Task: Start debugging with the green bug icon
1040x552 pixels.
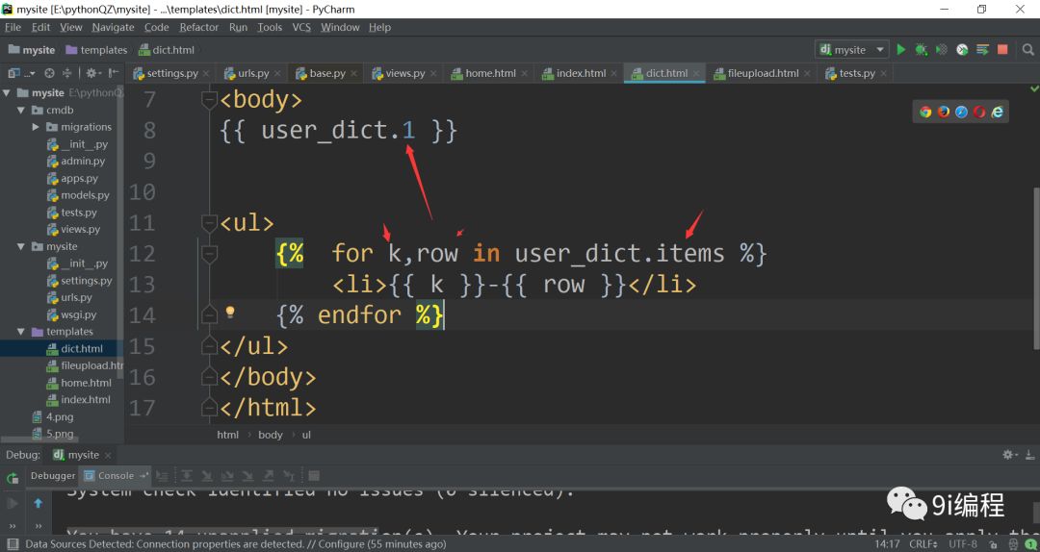Action: pos(922,50)
